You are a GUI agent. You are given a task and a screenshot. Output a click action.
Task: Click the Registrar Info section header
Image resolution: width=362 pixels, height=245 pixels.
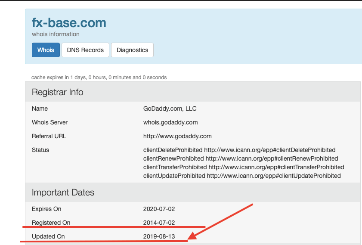[58, 92]
